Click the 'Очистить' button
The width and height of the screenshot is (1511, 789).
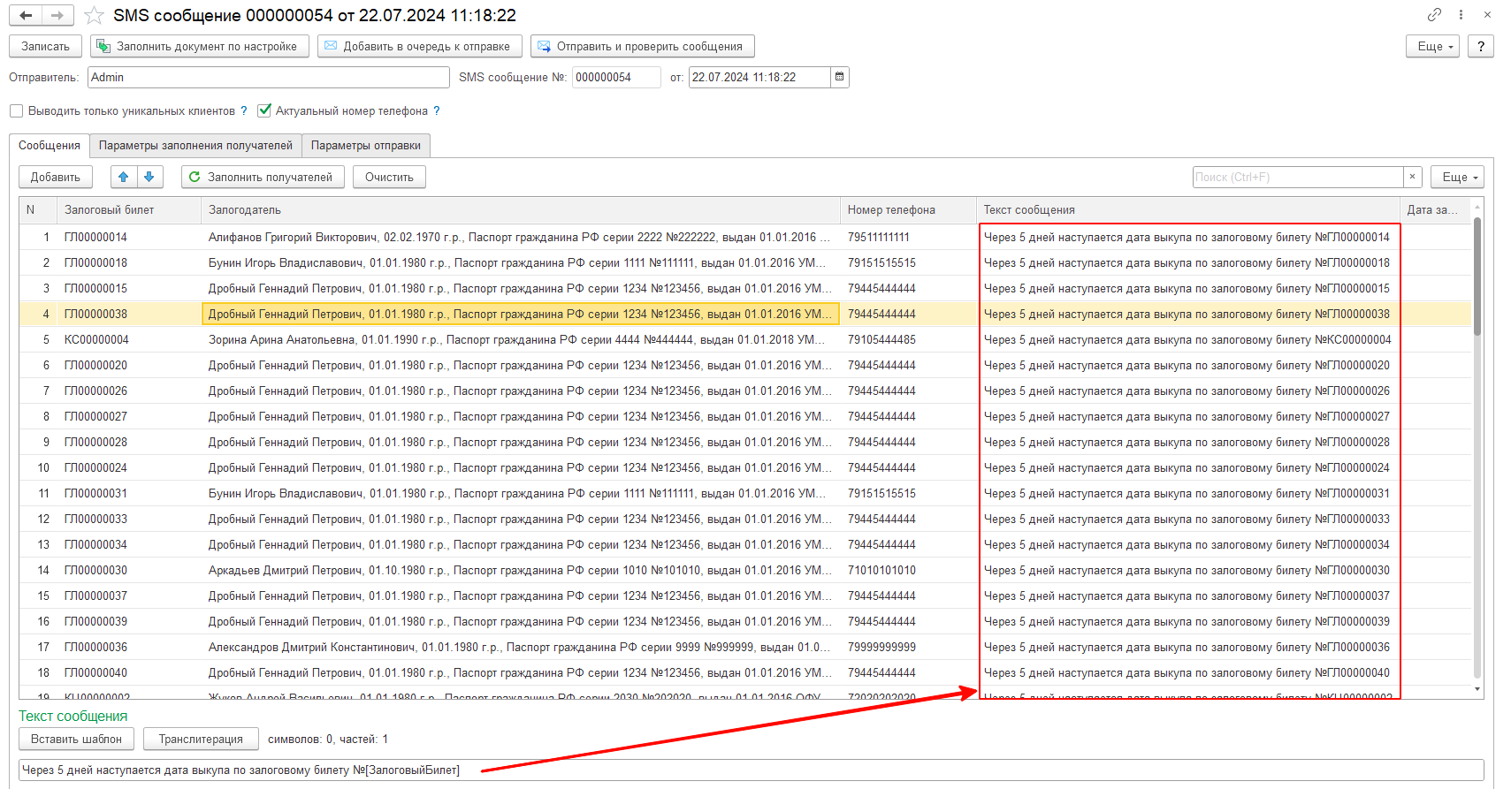(389, 177)
